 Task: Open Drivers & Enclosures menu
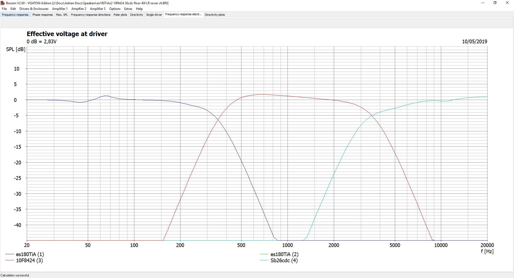pos(34,9)
